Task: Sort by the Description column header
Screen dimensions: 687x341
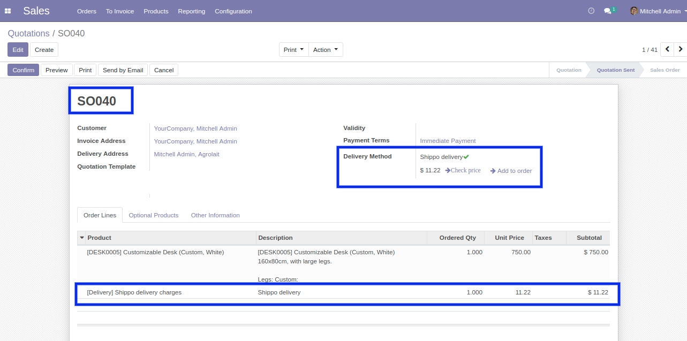Action: click(x=342, y=238)
